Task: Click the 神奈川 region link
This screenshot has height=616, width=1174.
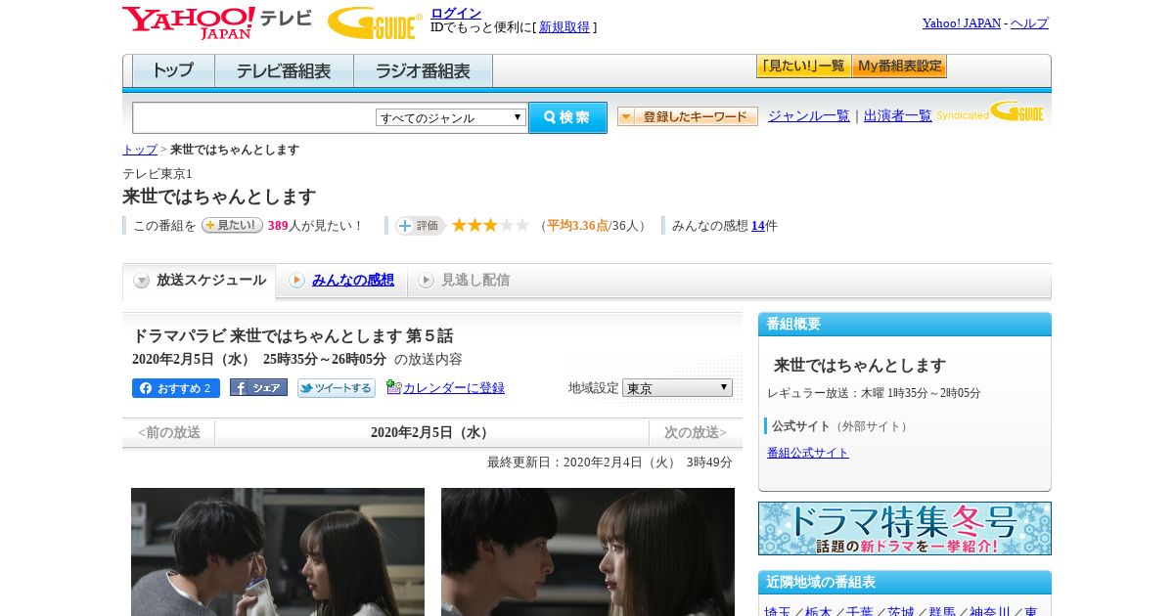Action: pos(990,611)
